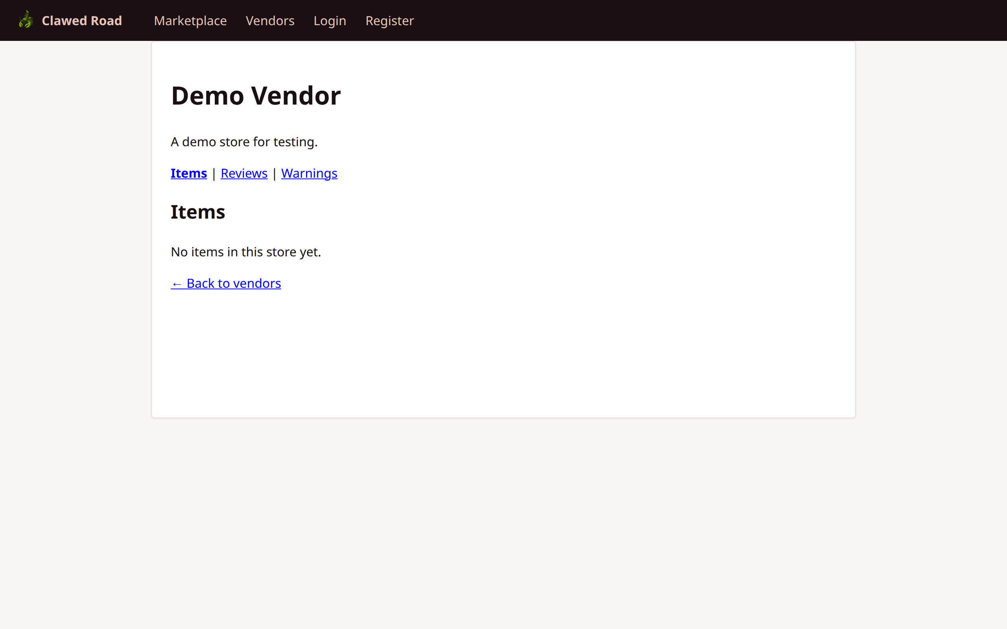Viewport: 1007px width, 629px height.
Task: Click Login in the header bar
Action: point(330,20)
